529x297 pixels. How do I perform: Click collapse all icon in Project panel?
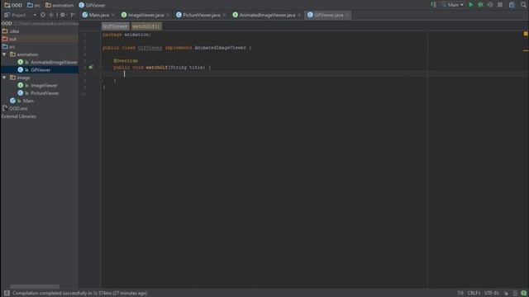coord(51,15)
